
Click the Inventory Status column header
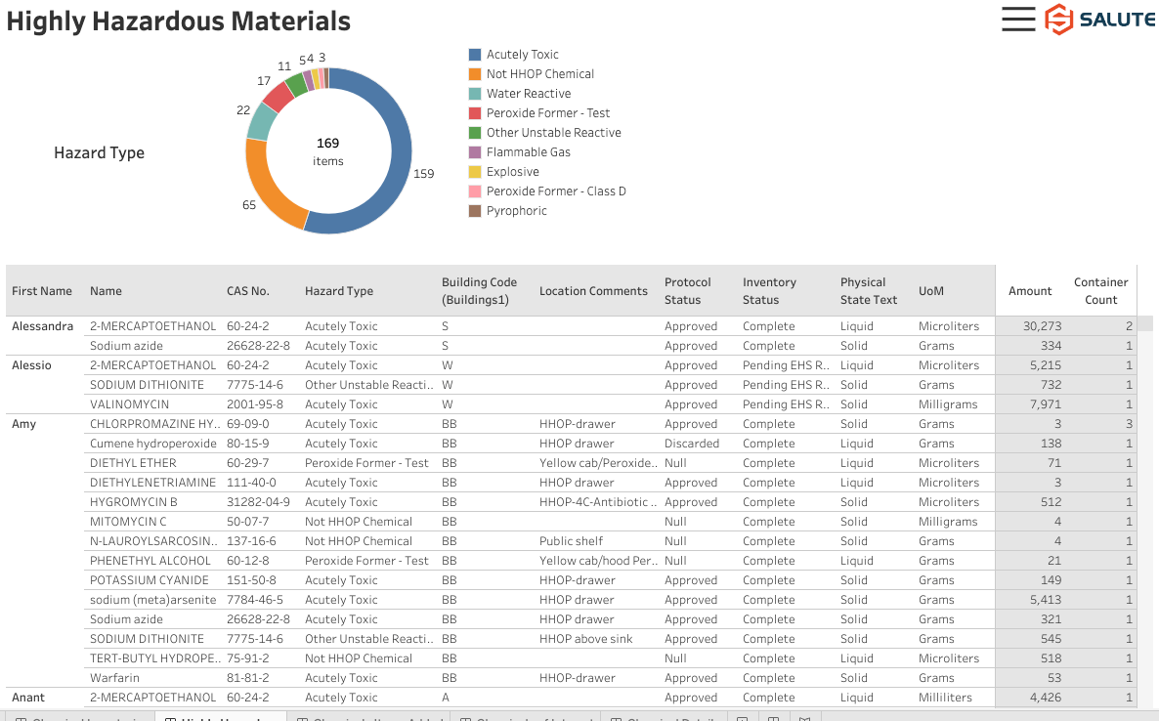[769, 291]
